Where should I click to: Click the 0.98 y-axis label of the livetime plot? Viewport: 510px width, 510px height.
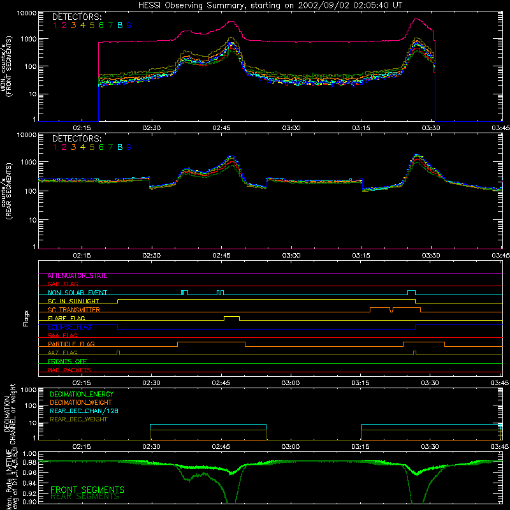29,463
